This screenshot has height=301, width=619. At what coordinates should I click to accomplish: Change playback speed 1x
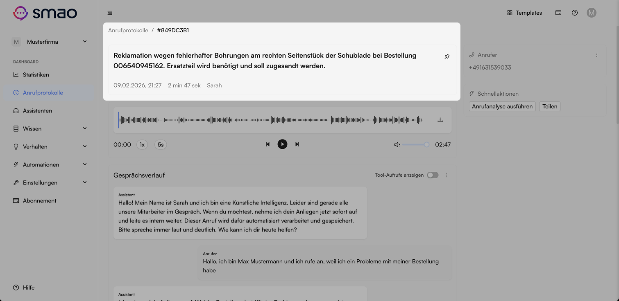tap(142, 144)
